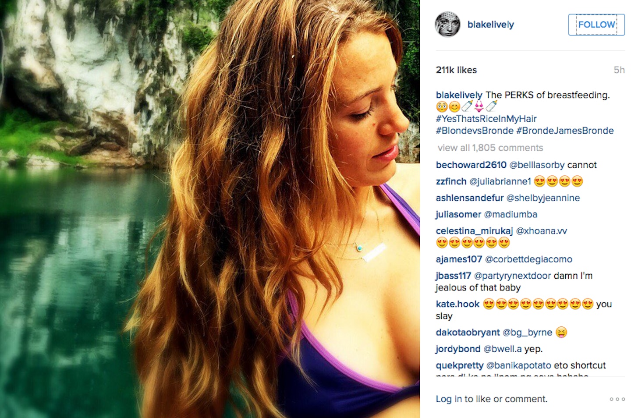631x418 pixels.
Task: Open blakelively username in header
Action: [x=491, y=25]
